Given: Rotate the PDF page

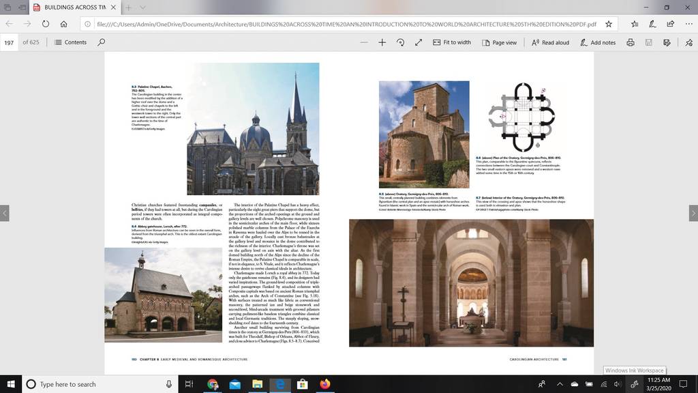Looking at the screenshot, I should [400, 42].
